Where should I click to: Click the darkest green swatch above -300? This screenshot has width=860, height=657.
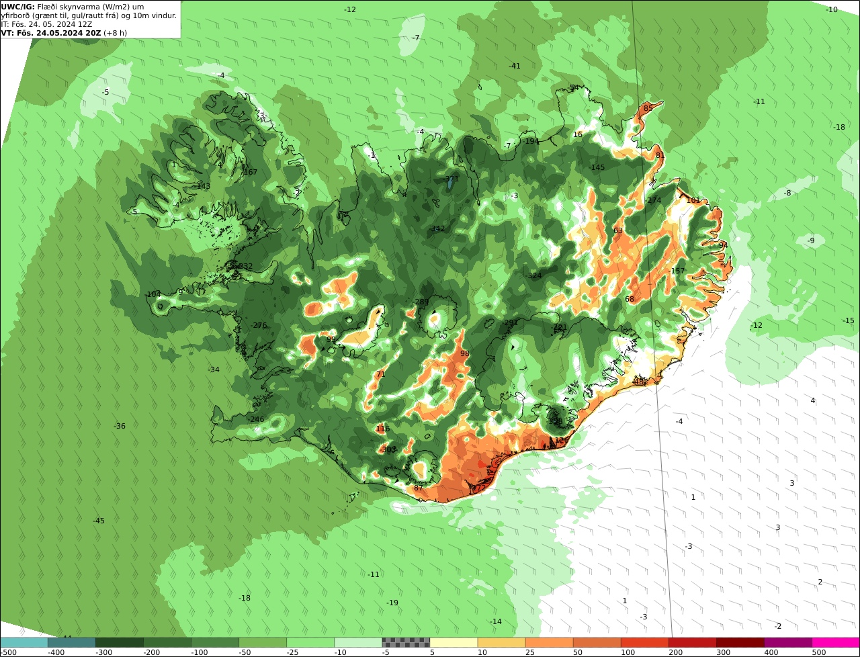[120, 642]
